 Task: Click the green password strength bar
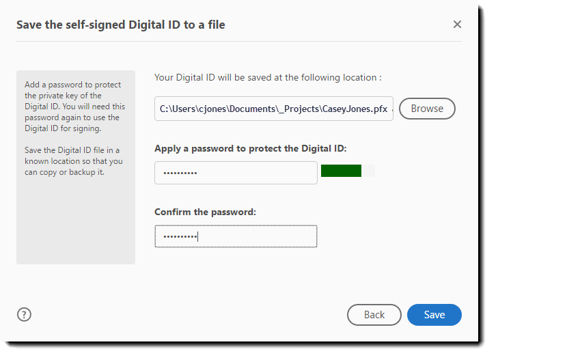coord(341,171)
